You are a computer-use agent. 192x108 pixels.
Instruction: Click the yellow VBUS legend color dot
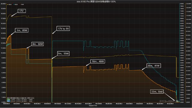[7, 4]
